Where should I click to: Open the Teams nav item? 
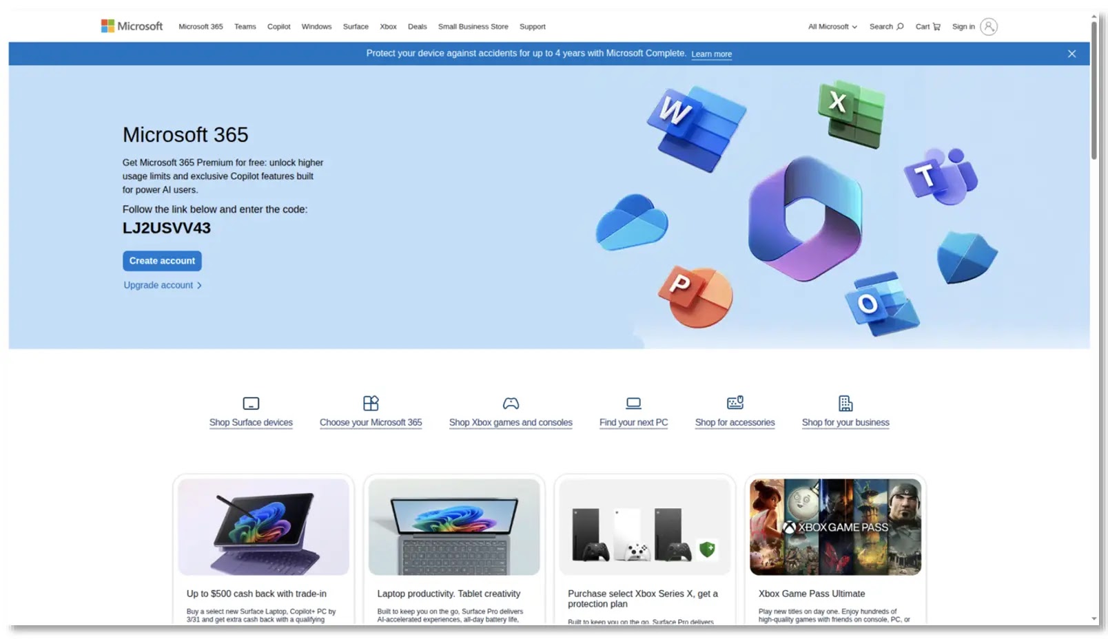click(245, 26)
